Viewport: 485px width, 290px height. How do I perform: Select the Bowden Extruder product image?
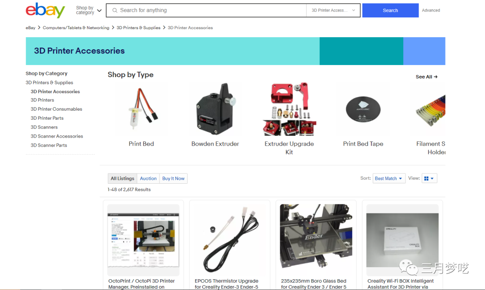(x=215, y=110)
